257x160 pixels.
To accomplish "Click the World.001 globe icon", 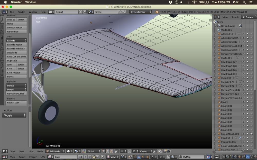I will tap(219, 30).
